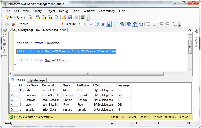Click the Parse checkmark icon
The width and height of the screenshot is (201, 128).
tap(91, 24)
